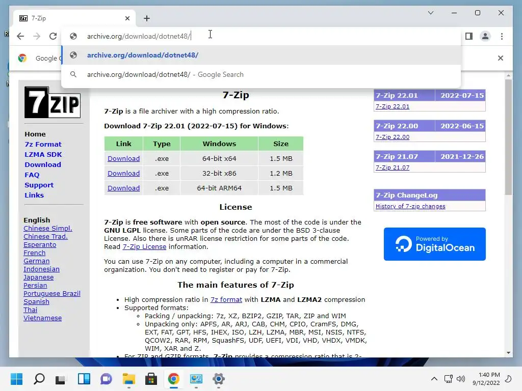
Task: Download the 64-bit ARM64 .exe
Action: (x=123, y=188)
